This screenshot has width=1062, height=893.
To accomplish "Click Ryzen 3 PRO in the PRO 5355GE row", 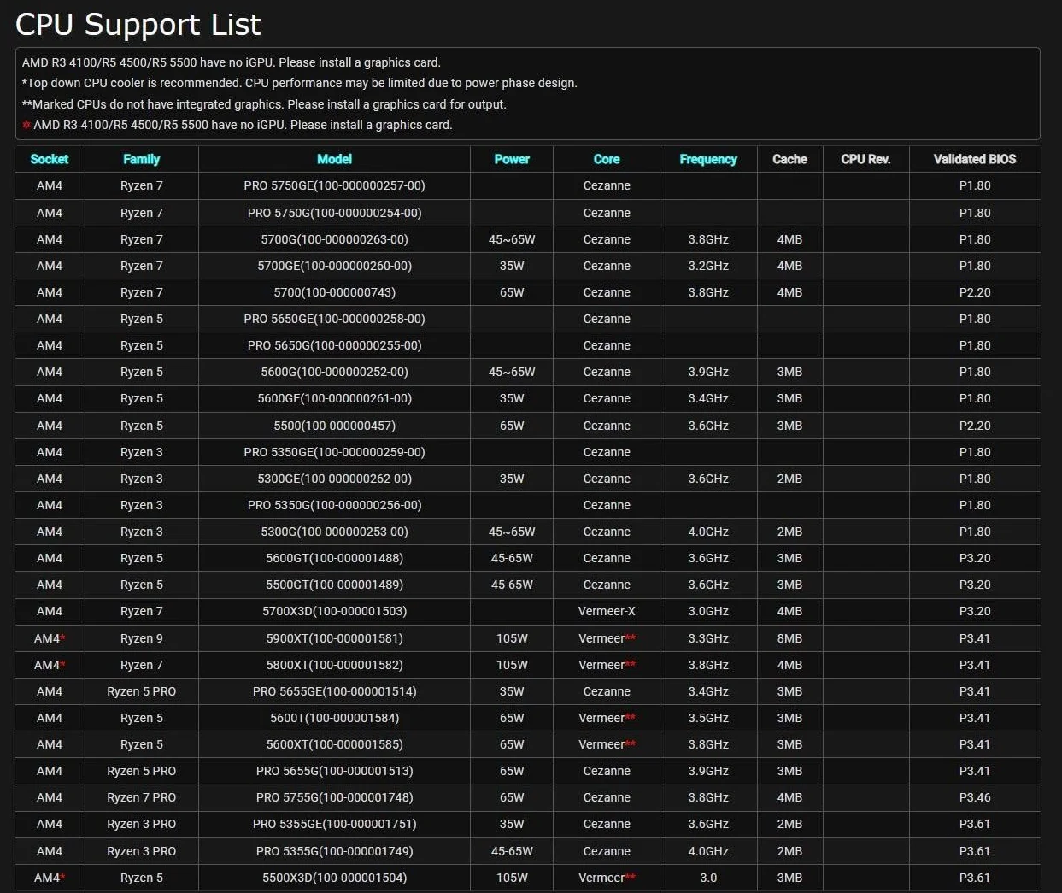I will click(141, 824).
